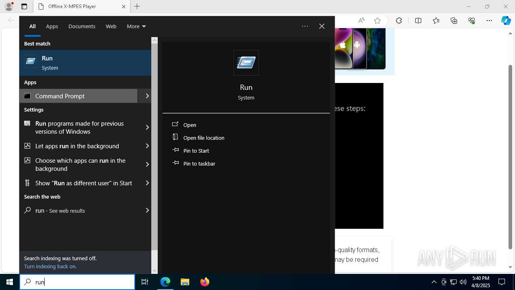Open Edge Favorites list icon
515x290 pixels.
pos(436,21)
